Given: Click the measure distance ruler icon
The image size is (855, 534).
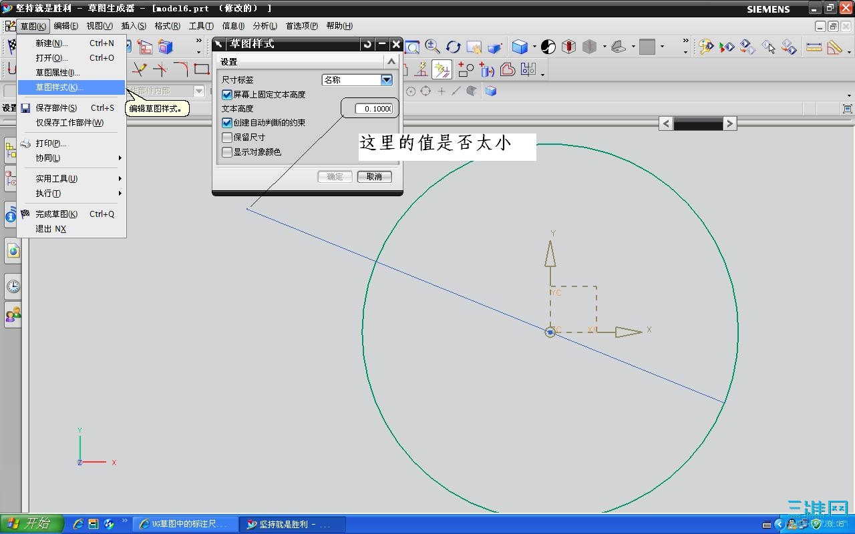Looking at the screenshot, I should 814,47.
